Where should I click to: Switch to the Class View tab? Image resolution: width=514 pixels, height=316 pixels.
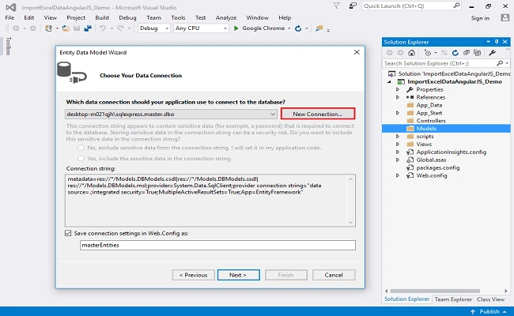click(x=490, y=299)
